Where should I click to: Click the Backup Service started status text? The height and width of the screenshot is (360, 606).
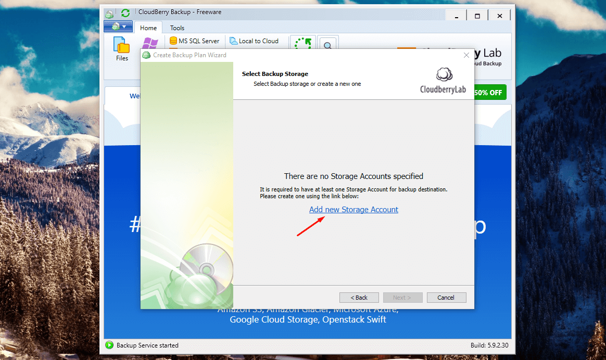[147, 345]
